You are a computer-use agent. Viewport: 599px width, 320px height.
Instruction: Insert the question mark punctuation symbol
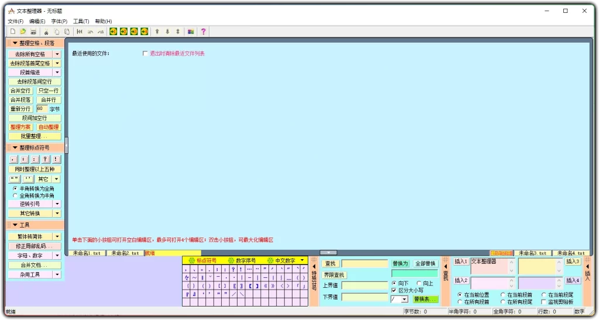233,269
